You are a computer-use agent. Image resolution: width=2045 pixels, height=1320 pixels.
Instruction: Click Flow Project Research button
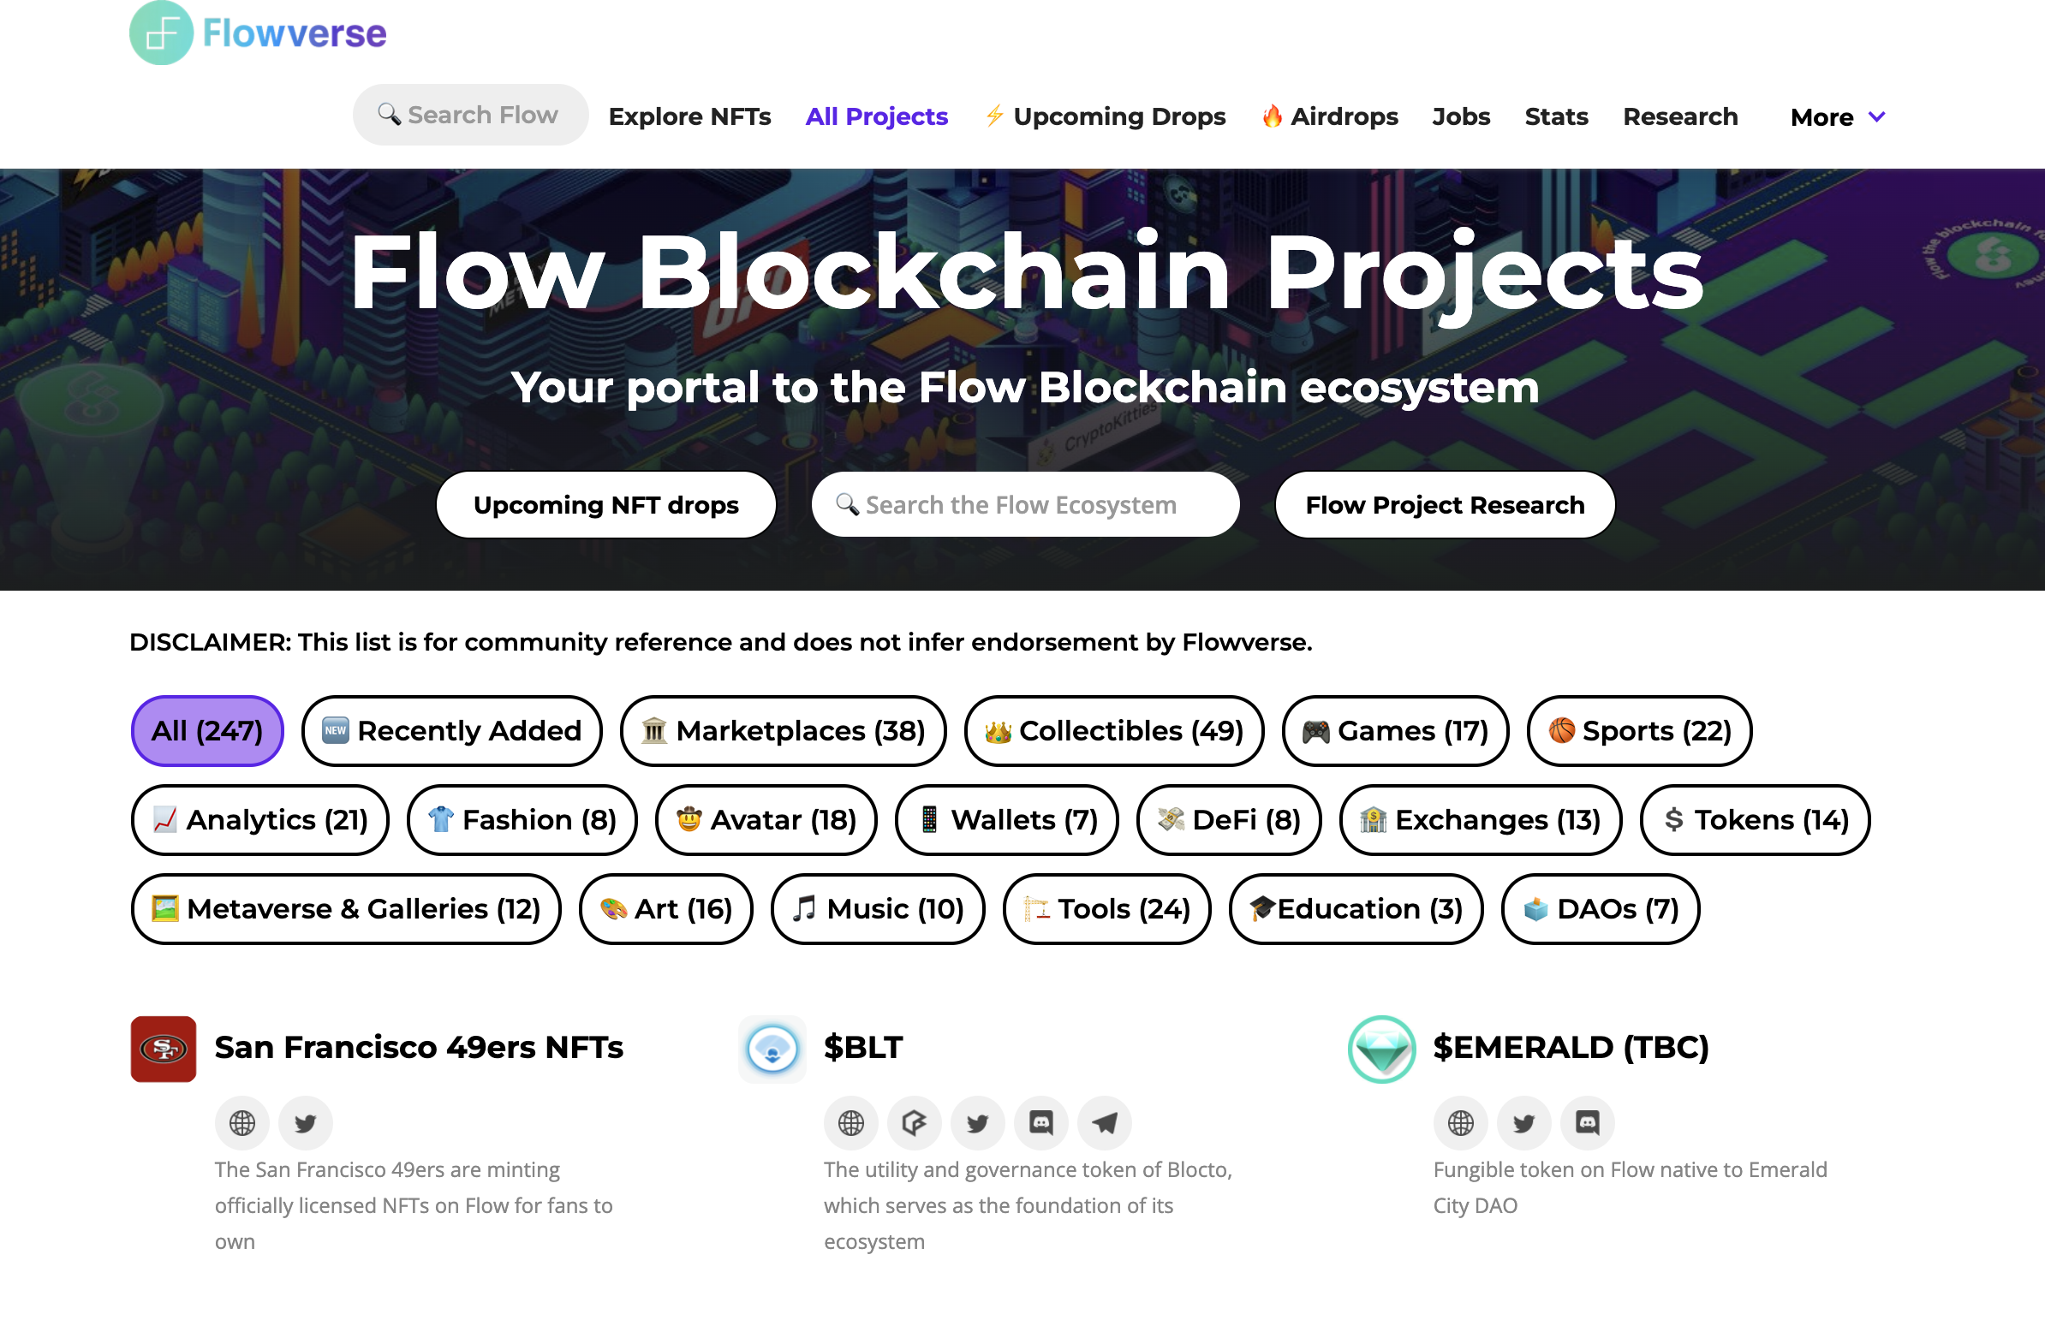point(1444,505)
